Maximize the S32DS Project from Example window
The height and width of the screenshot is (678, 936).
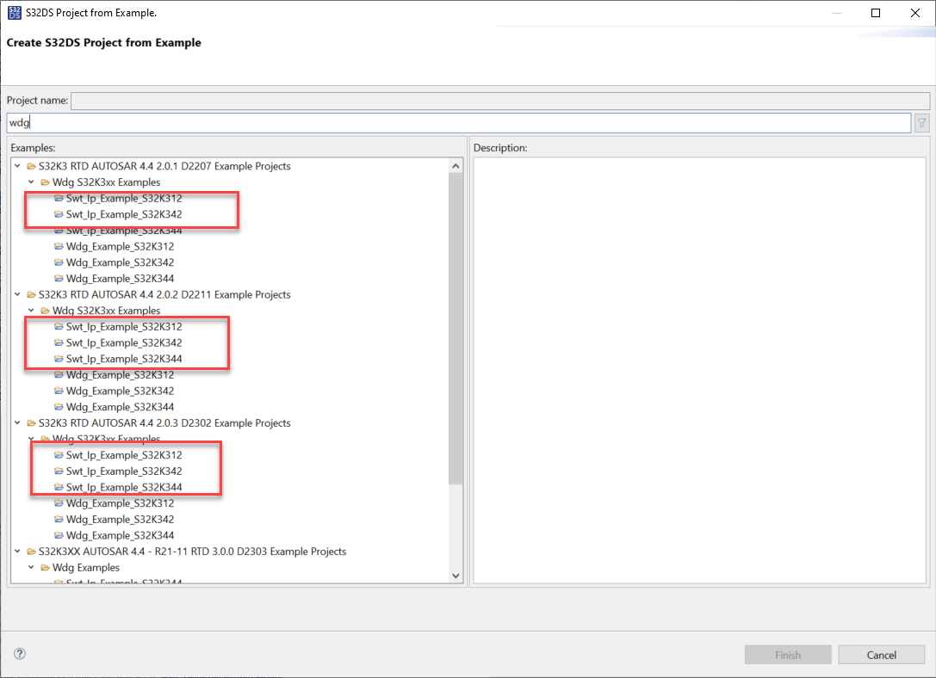coord(876,13)
